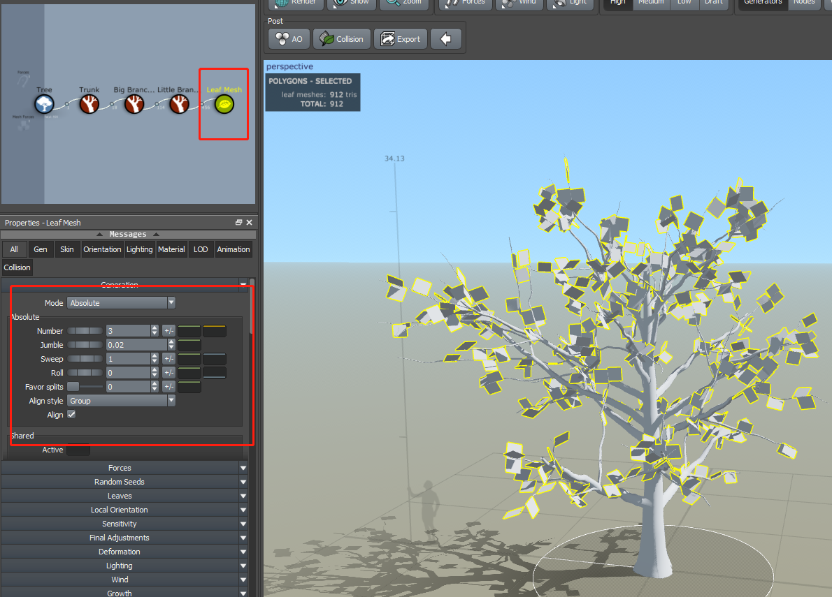Close the Properties - Leaf Mesh panel
This screenshot has width=832, height=597.
pyautogui.click(x=250, y=223)
